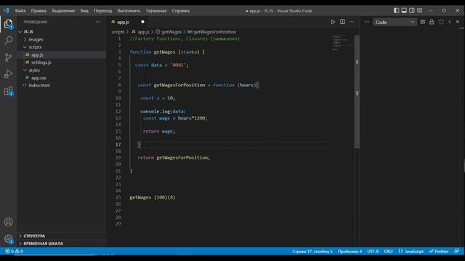Viewport: 465px width, 261px height.
Task: Toggle bottom panel layout icon
Action: 404,11
